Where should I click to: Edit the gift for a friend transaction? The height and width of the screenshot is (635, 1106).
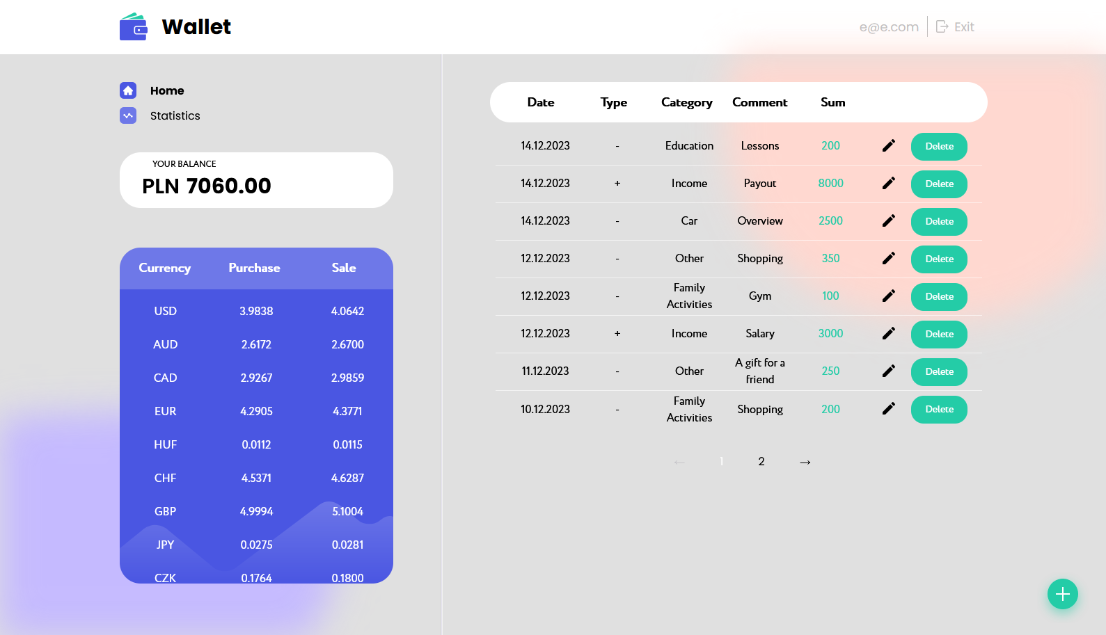click(889, 371)
